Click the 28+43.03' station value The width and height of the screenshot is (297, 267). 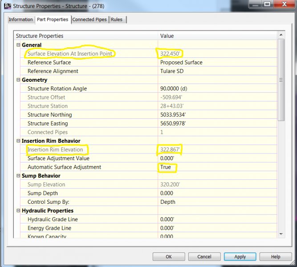pos(172,106)
